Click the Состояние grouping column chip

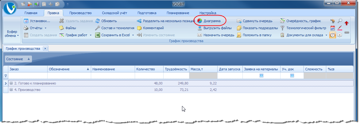click(18, 59)
